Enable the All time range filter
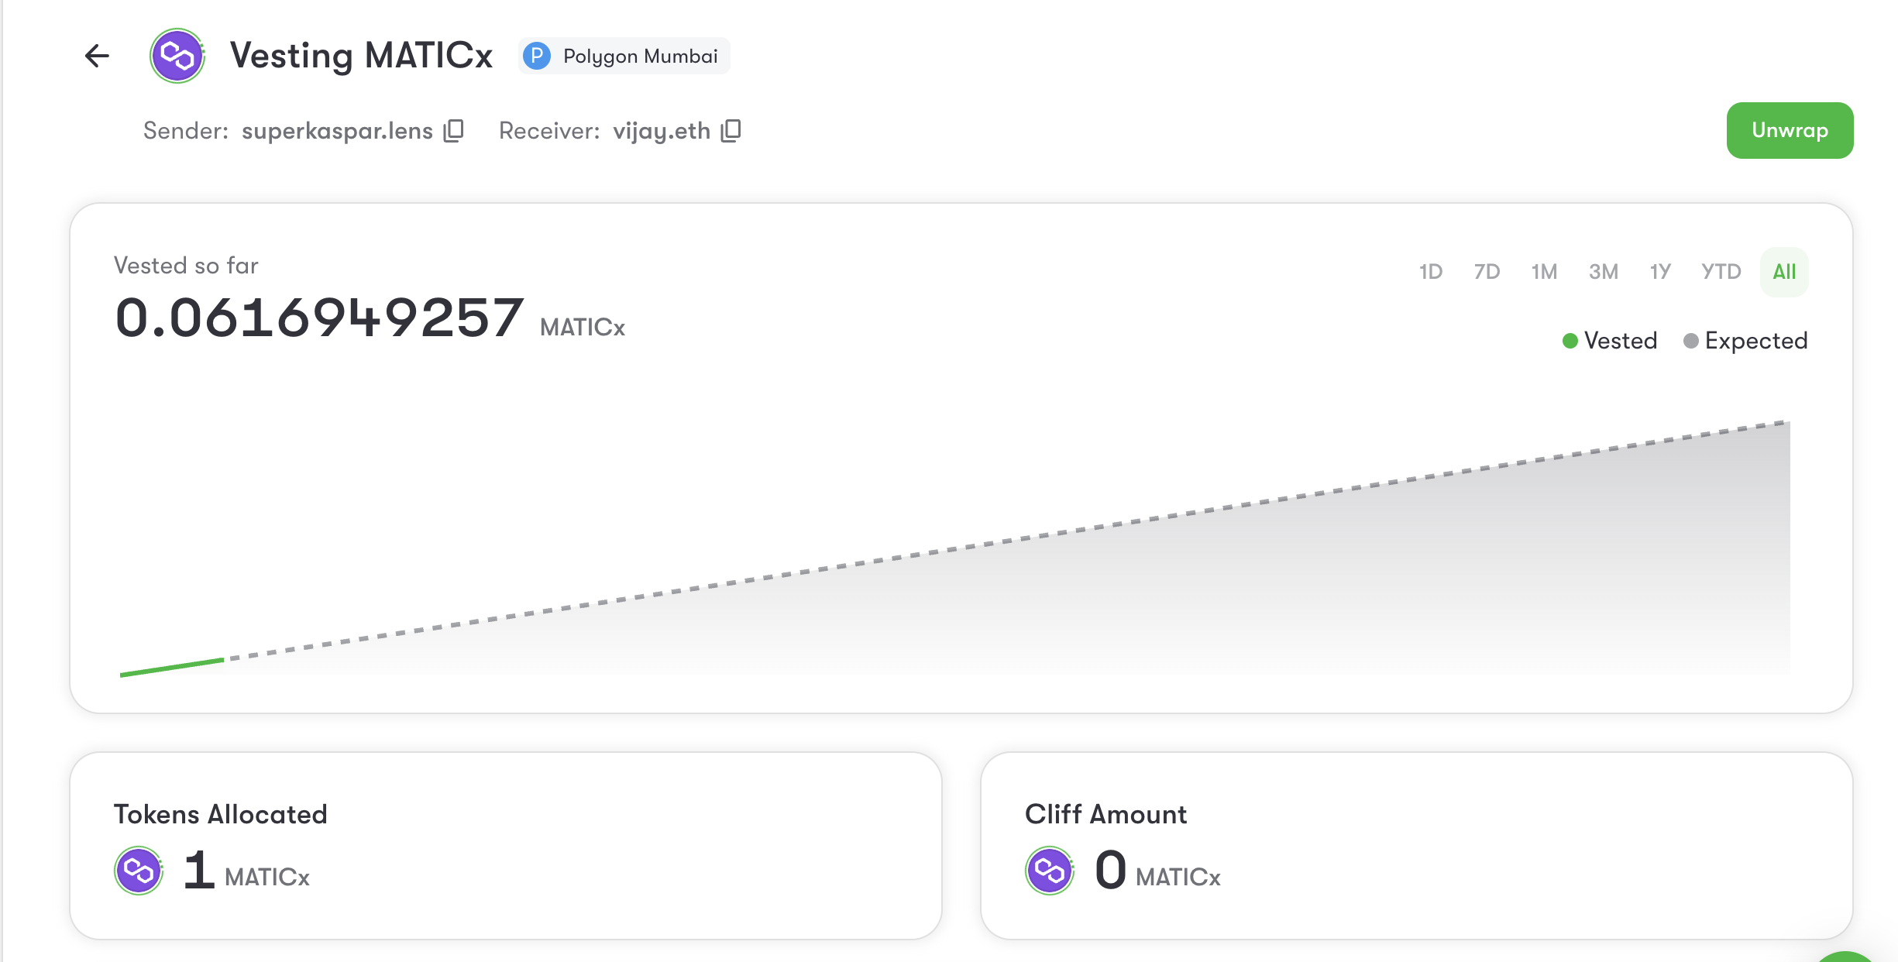 coord(1783,271)
